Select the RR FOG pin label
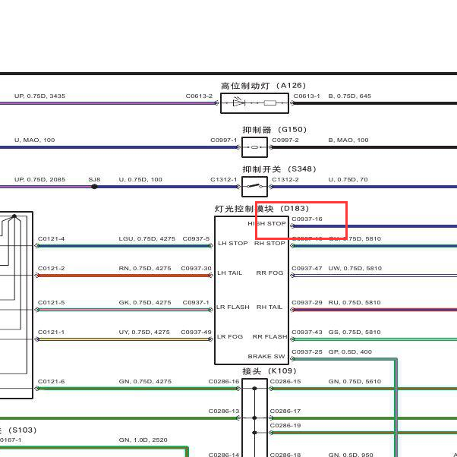This screenshot has height=457, width=457. tap(269, 273)
